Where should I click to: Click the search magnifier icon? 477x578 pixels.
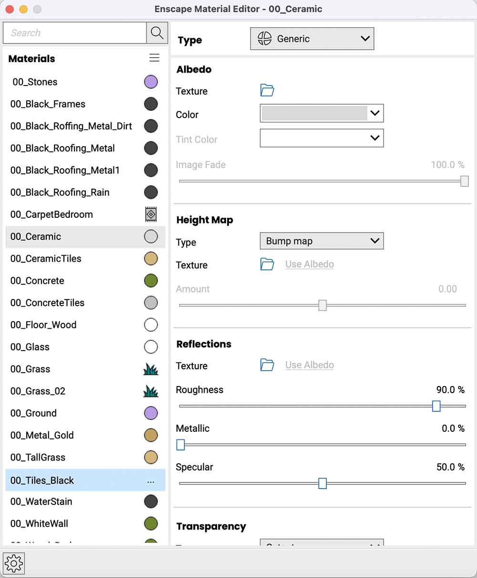coord(157,33)
